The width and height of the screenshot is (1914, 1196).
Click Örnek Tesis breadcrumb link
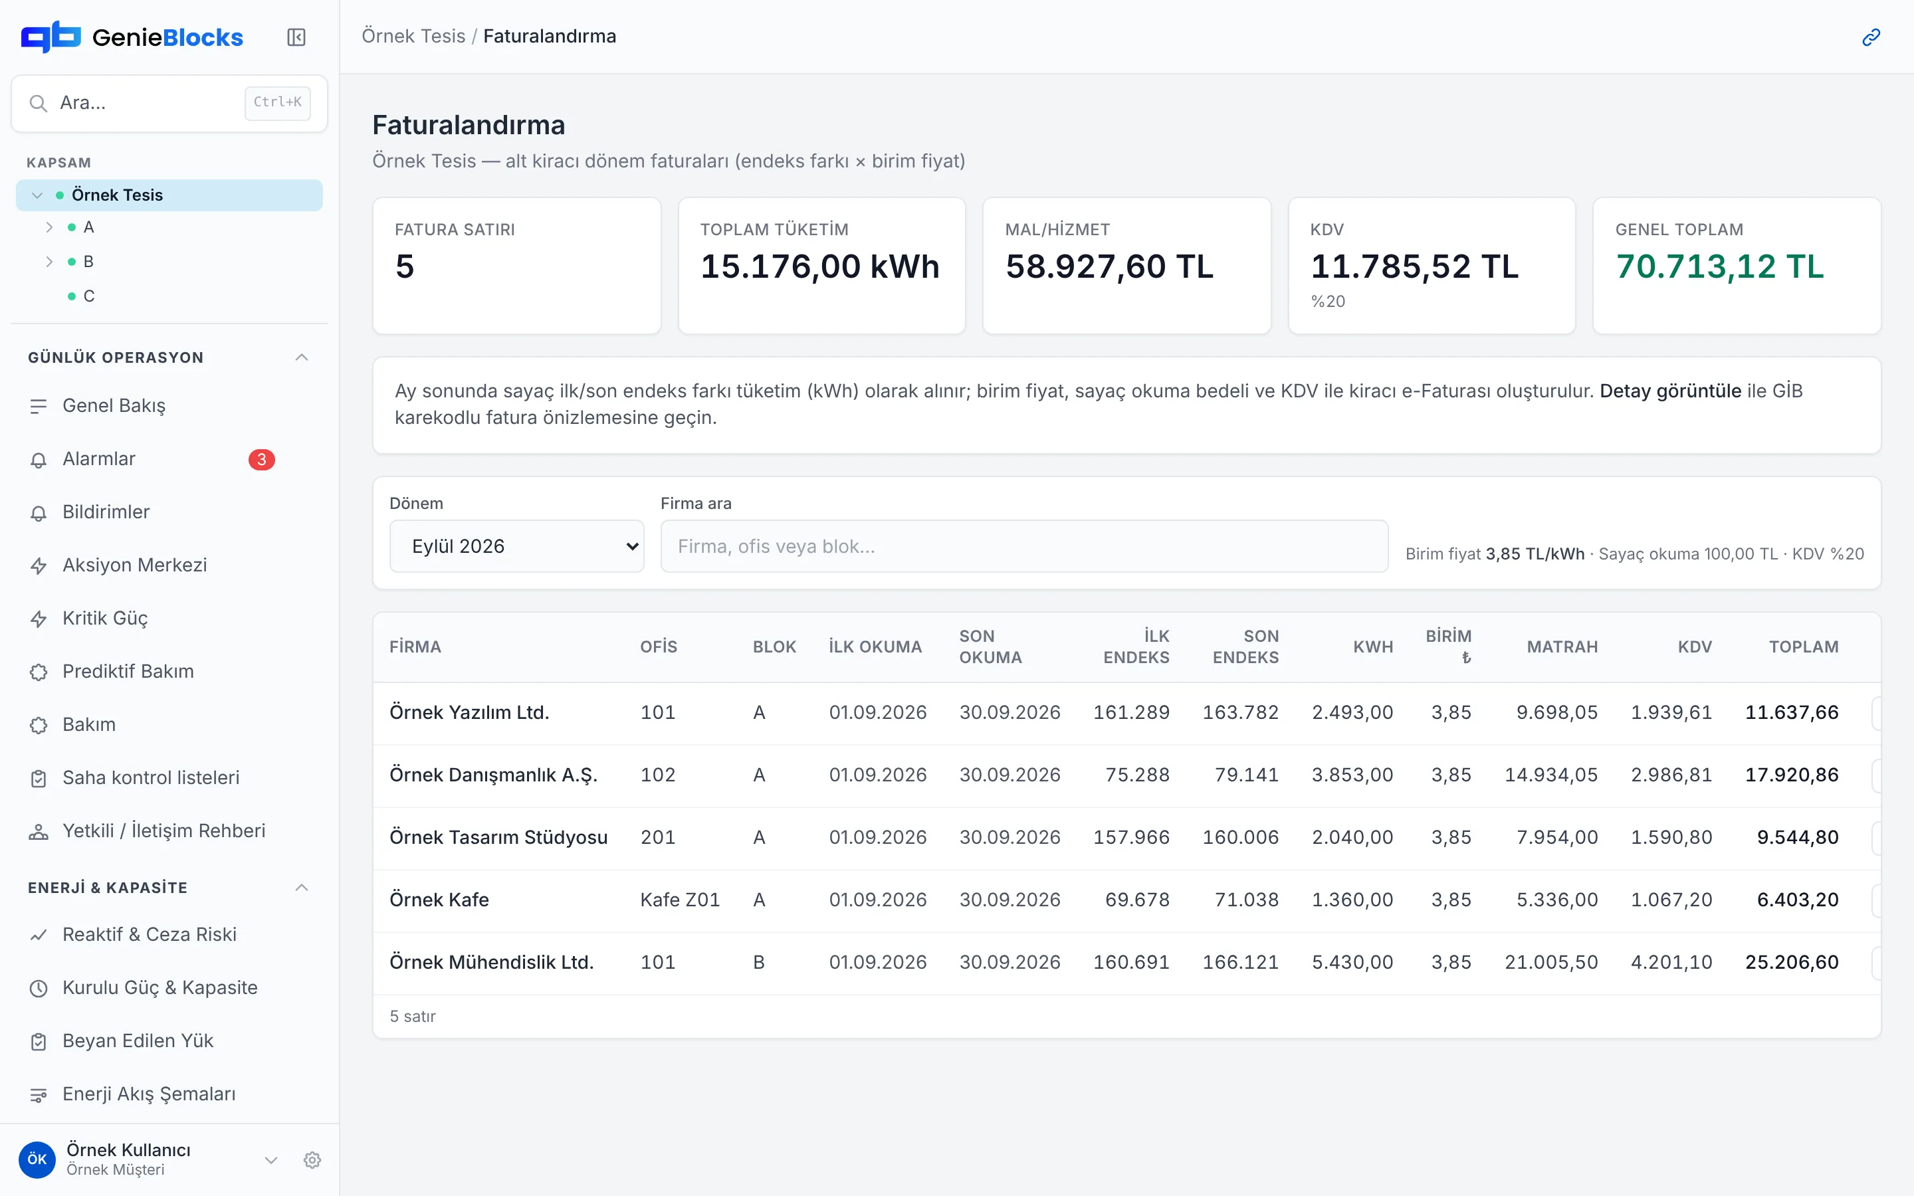coord(413,37)
